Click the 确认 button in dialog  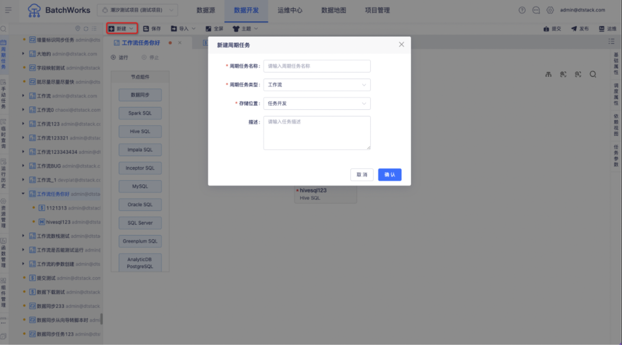tap(390, 175)
